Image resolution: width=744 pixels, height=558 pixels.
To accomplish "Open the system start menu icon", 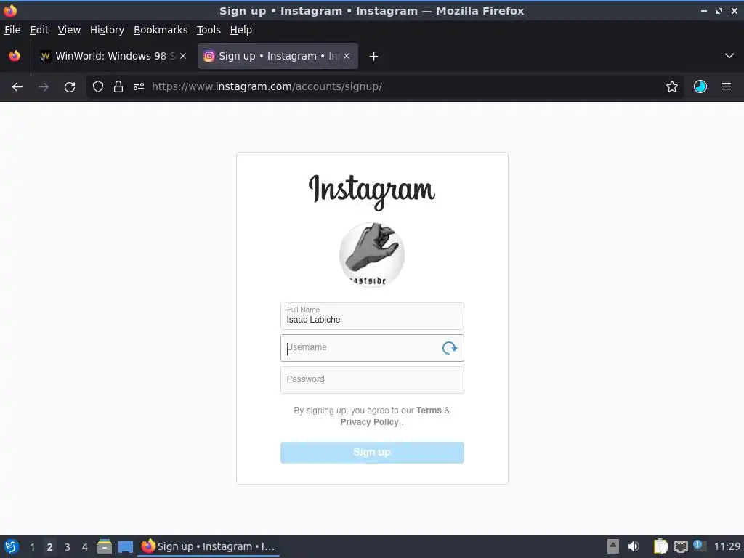I will 12,546.
